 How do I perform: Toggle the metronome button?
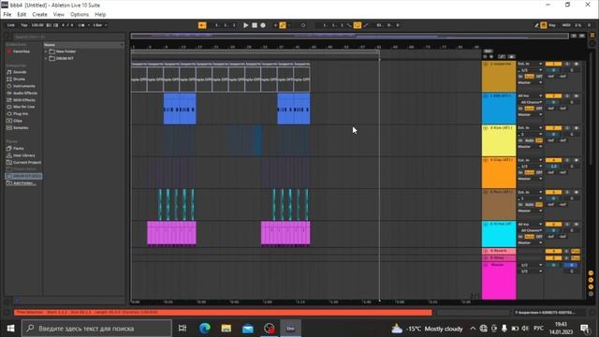click(x=81, y=25)
